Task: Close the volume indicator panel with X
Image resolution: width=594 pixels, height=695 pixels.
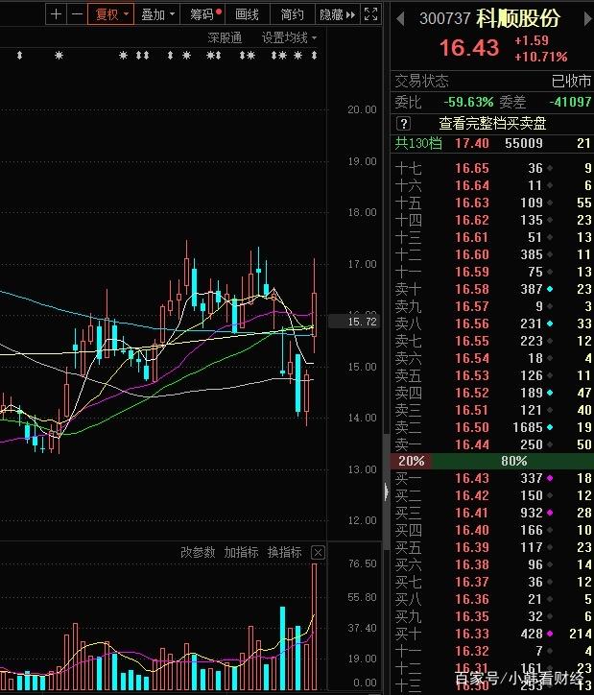Action: (318, 553)
